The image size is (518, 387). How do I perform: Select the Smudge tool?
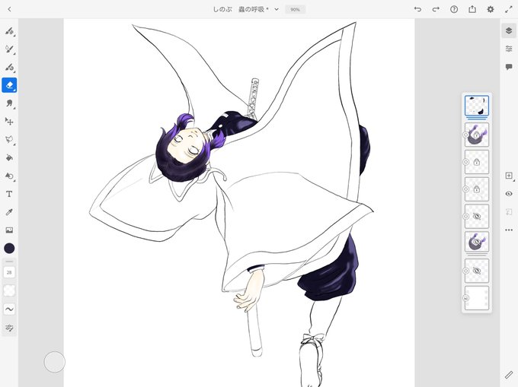9,103
